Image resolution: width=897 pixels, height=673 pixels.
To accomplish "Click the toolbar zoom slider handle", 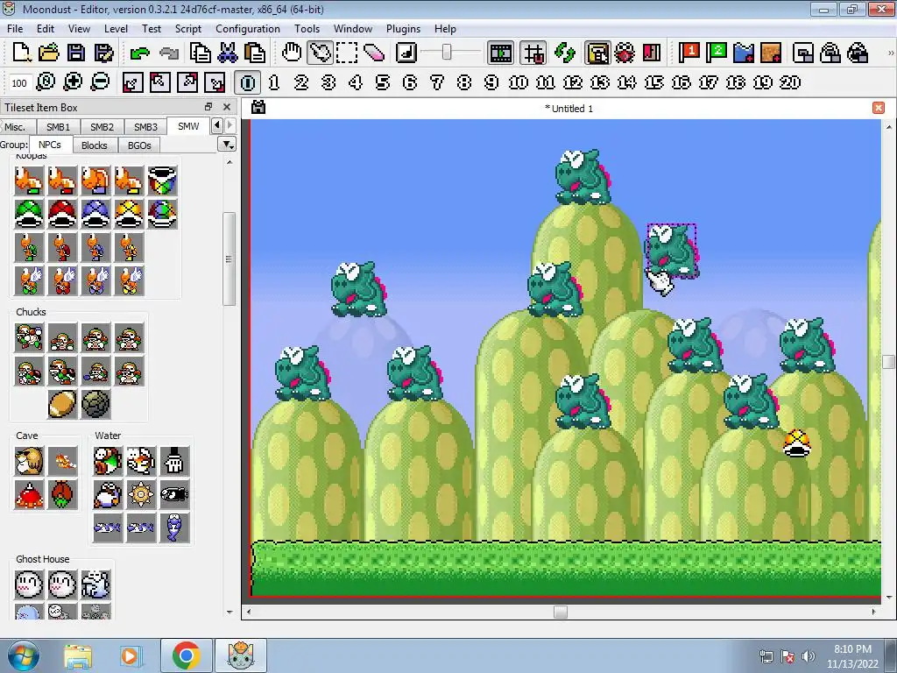I will [446, 53].
